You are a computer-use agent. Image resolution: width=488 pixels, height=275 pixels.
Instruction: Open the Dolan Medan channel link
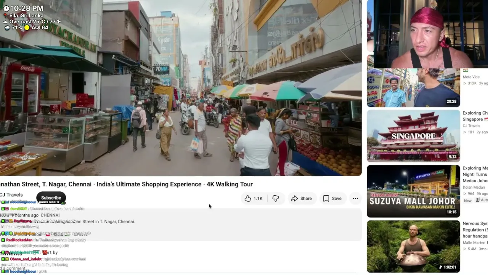[x=474, y=188]
